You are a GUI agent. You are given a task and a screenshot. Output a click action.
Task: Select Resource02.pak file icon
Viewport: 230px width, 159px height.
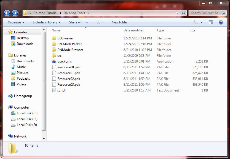54,79
